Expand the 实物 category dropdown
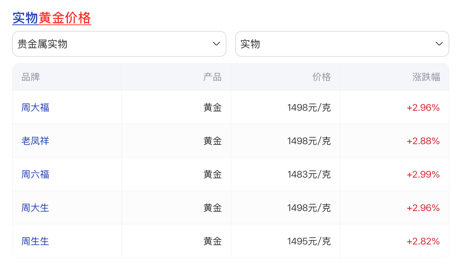Screen dimensions: 463x266 [342, 43]
